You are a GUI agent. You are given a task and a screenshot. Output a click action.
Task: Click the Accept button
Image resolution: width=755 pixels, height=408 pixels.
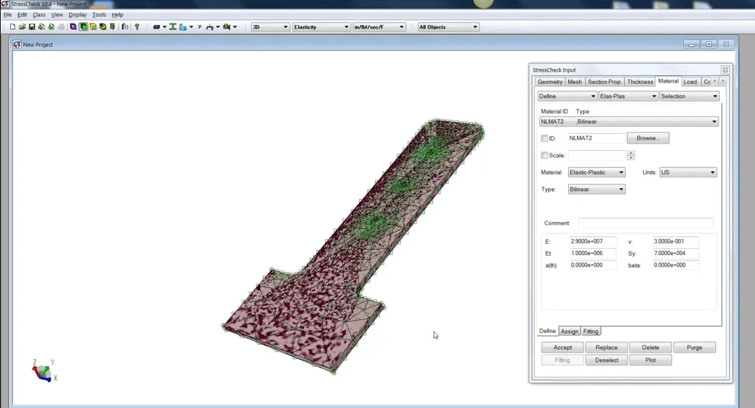coord(561,346)
